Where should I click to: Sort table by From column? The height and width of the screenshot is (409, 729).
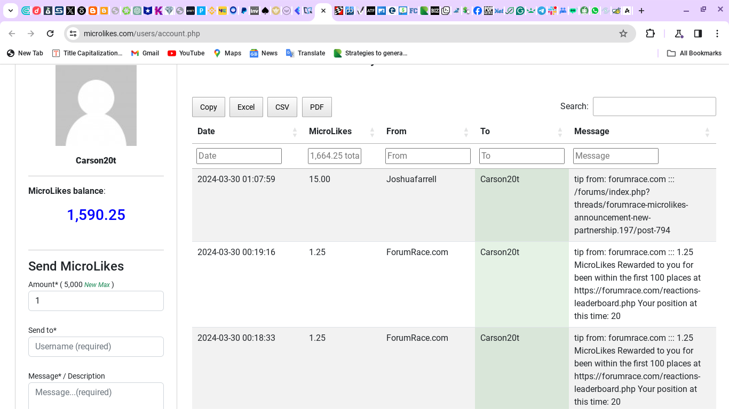pos(428,132)
